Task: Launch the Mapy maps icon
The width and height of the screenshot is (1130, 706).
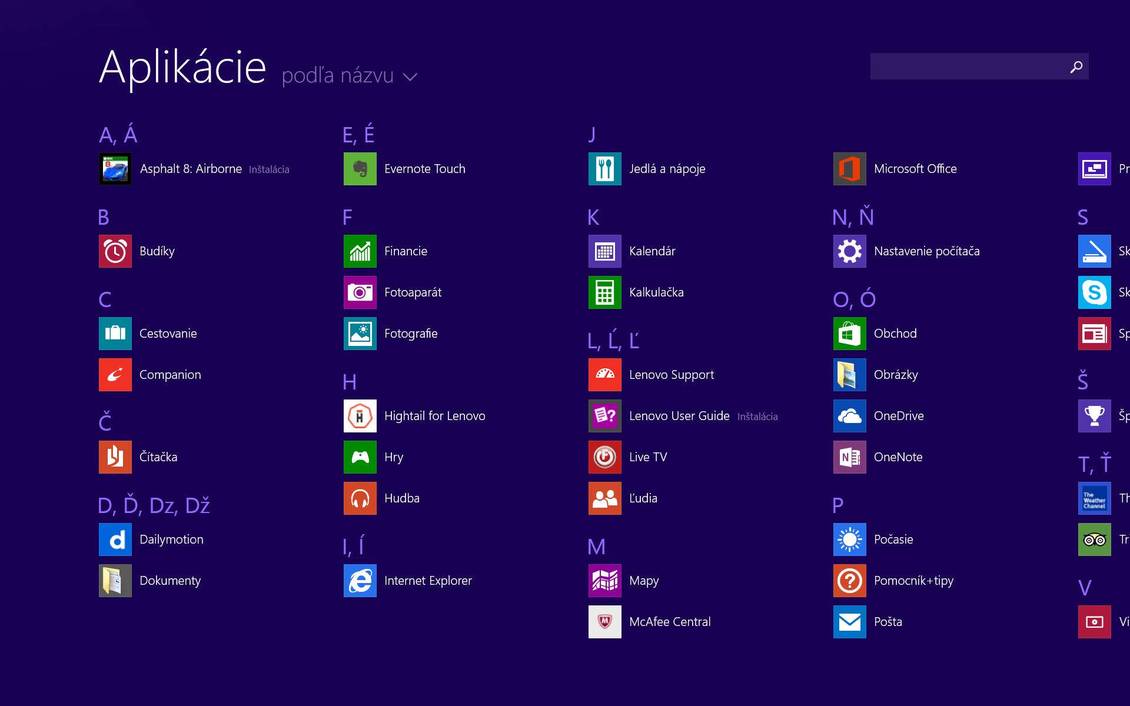Action: point(604,581)
